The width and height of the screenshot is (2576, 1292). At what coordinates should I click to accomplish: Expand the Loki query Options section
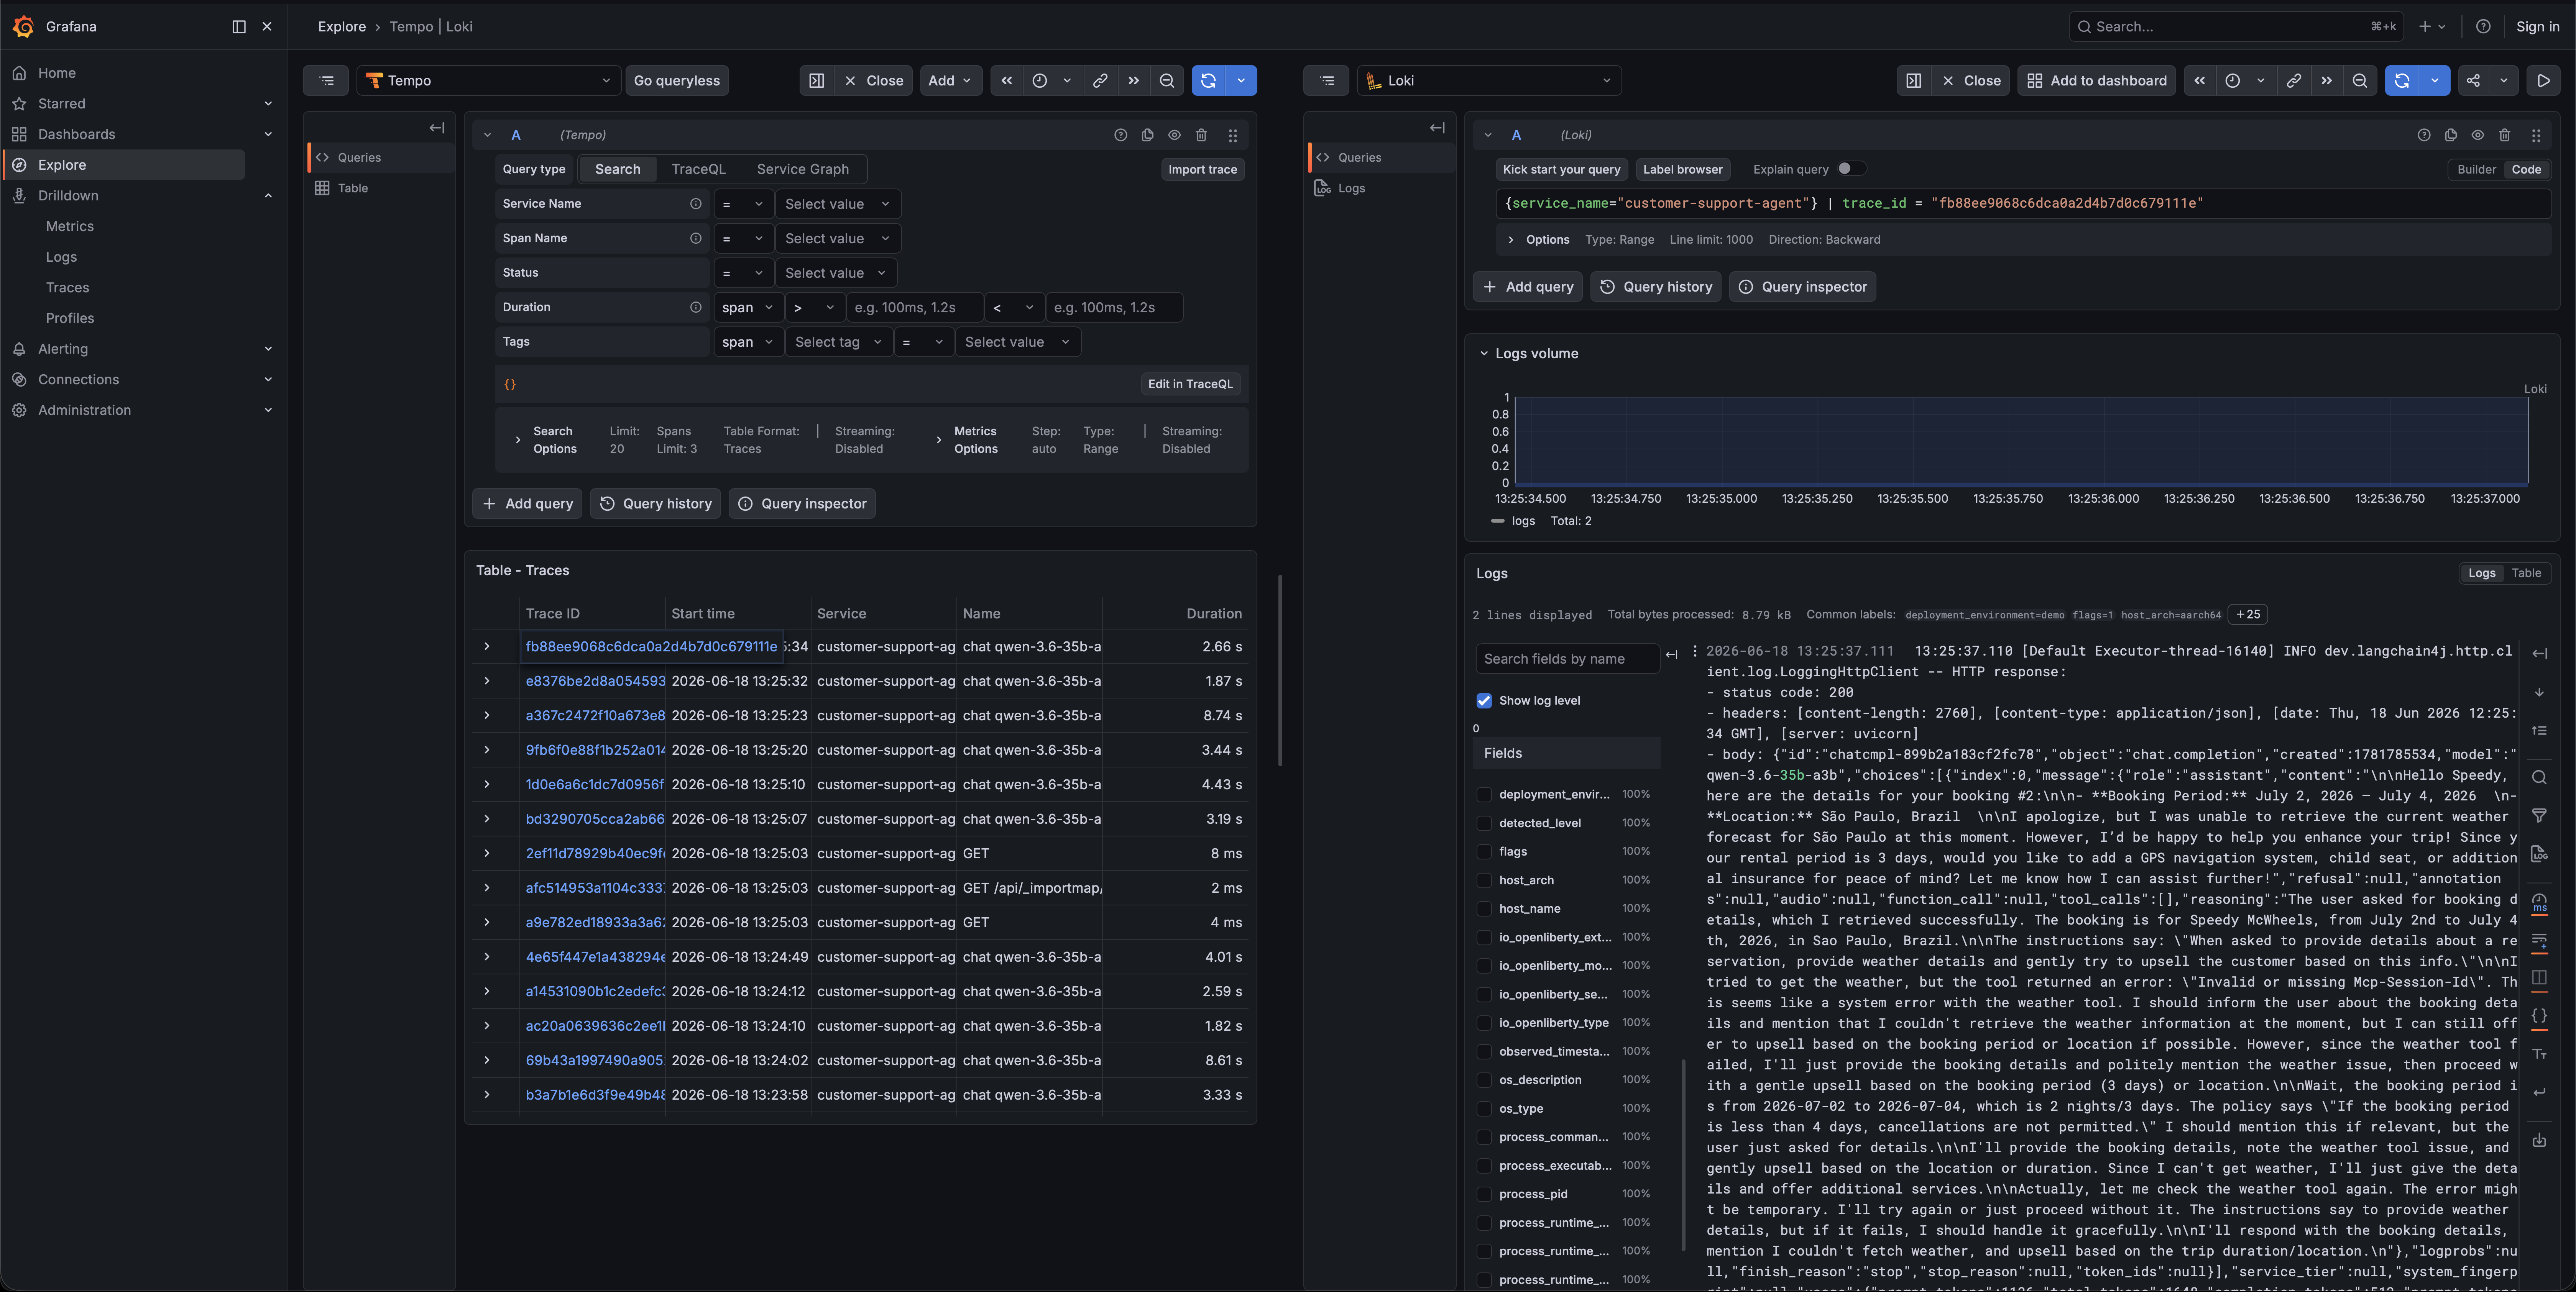coord(1511,240)
